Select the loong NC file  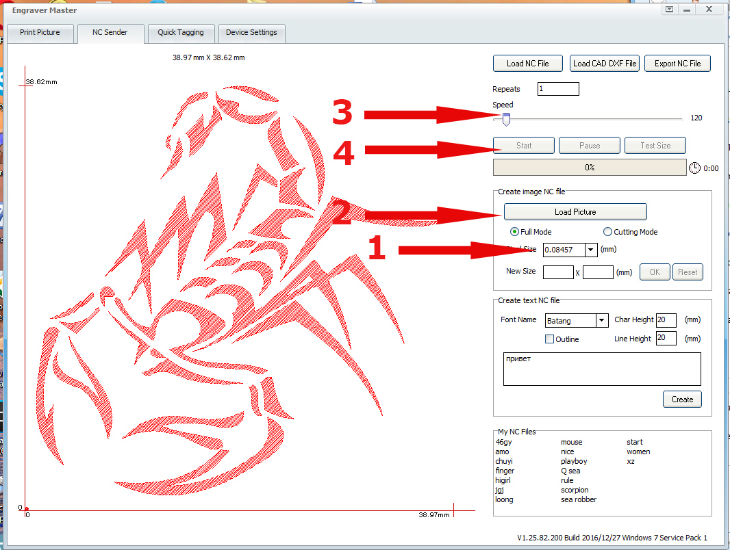click(504, 499)
